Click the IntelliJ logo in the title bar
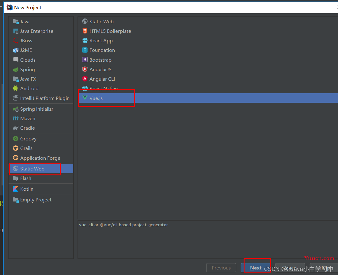The width and height of the screenshot is (338, 275). coord(9,8)
